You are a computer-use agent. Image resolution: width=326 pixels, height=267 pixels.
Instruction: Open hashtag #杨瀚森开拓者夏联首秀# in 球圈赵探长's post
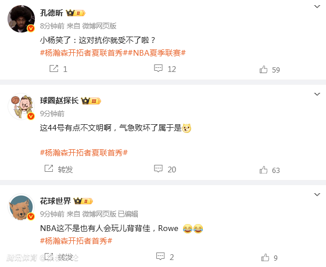click(84, 153)
